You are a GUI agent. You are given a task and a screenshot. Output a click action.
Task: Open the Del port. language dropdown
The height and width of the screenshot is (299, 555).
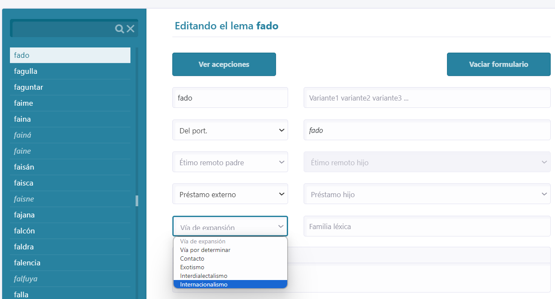230,130
